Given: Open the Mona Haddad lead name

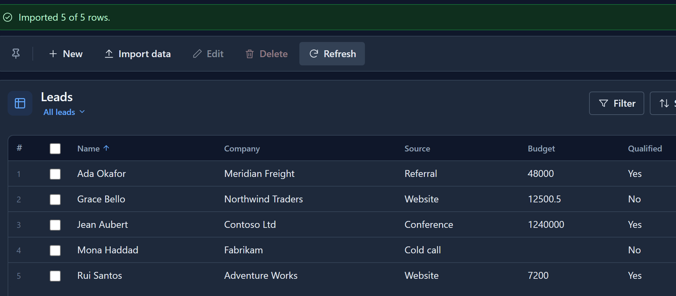Looking at the screenshot, I should click(108, 250).
